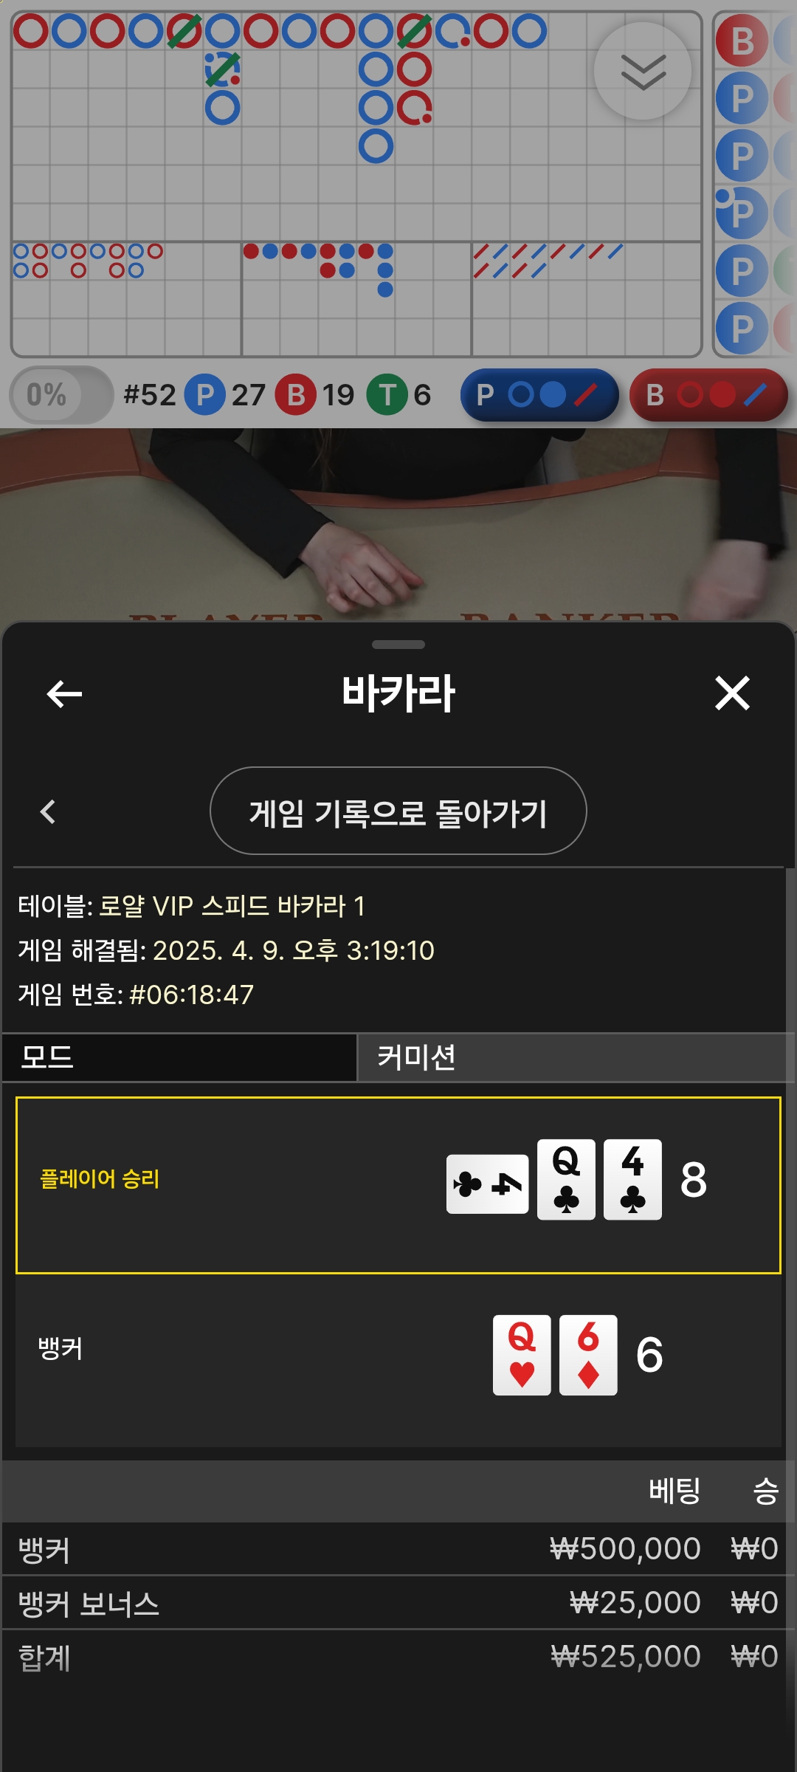Image resolution: width=797 pixels, height=1772 pixels.
Task: Click the sideways club four card
Action: click(487, 1184)
